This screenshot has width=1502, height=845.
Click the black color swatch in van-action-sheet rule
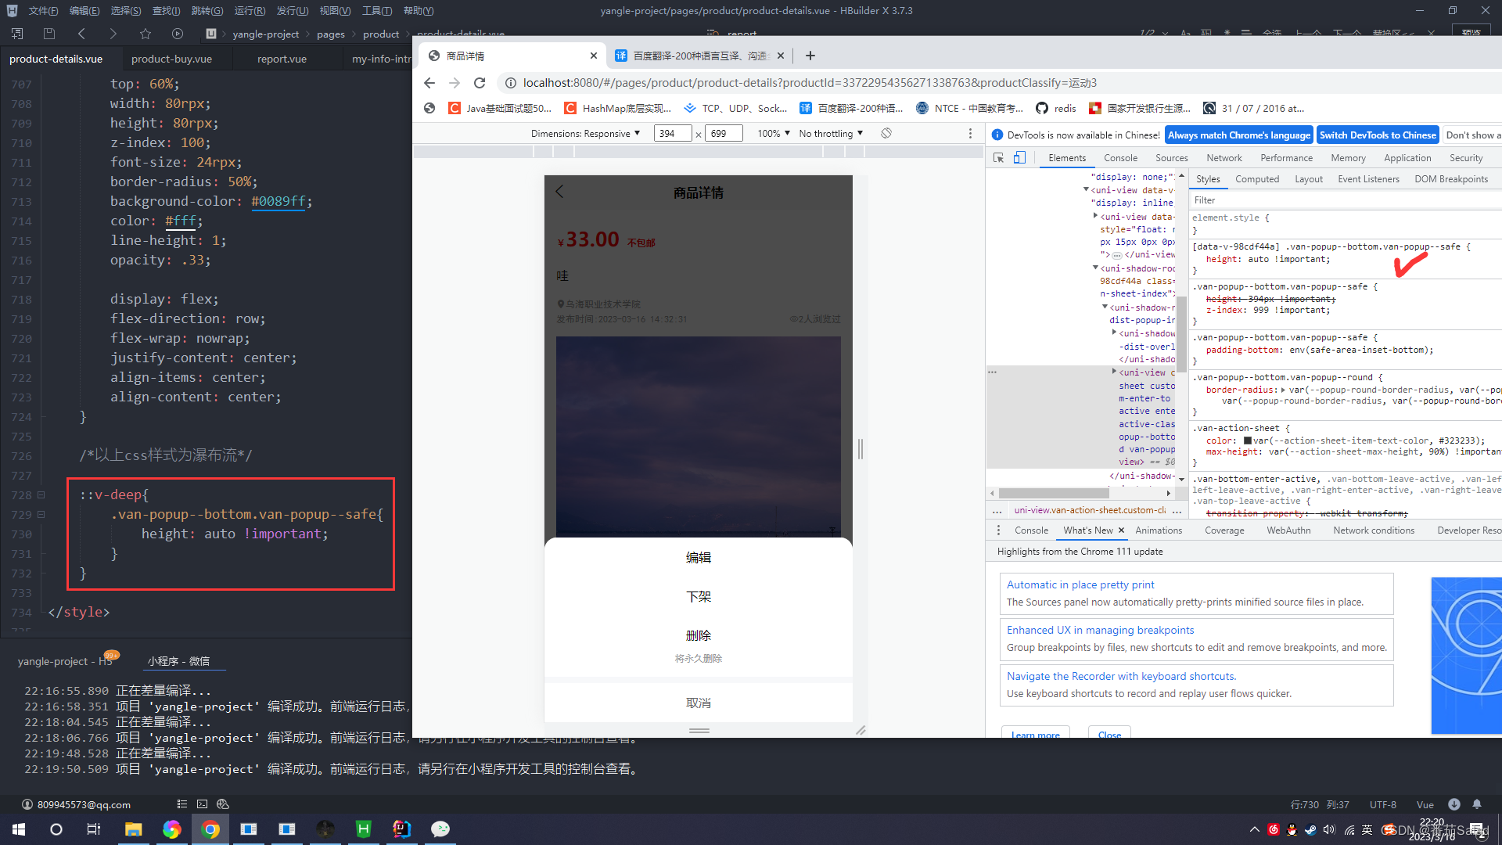coord(1249,440)
